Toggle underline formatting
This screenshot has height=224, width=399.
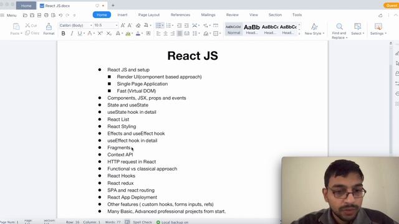pyautogui.click(x=80, y=33)
